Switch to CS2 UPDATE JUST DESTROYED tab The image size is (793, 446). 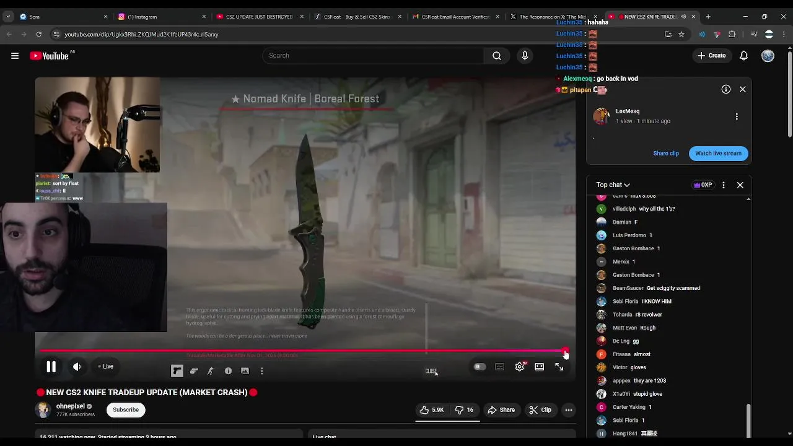coord(259,17)
